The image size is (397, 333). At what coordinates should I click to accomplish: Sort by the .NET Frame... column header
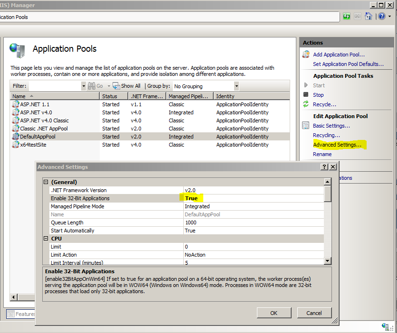pos(147,96)
